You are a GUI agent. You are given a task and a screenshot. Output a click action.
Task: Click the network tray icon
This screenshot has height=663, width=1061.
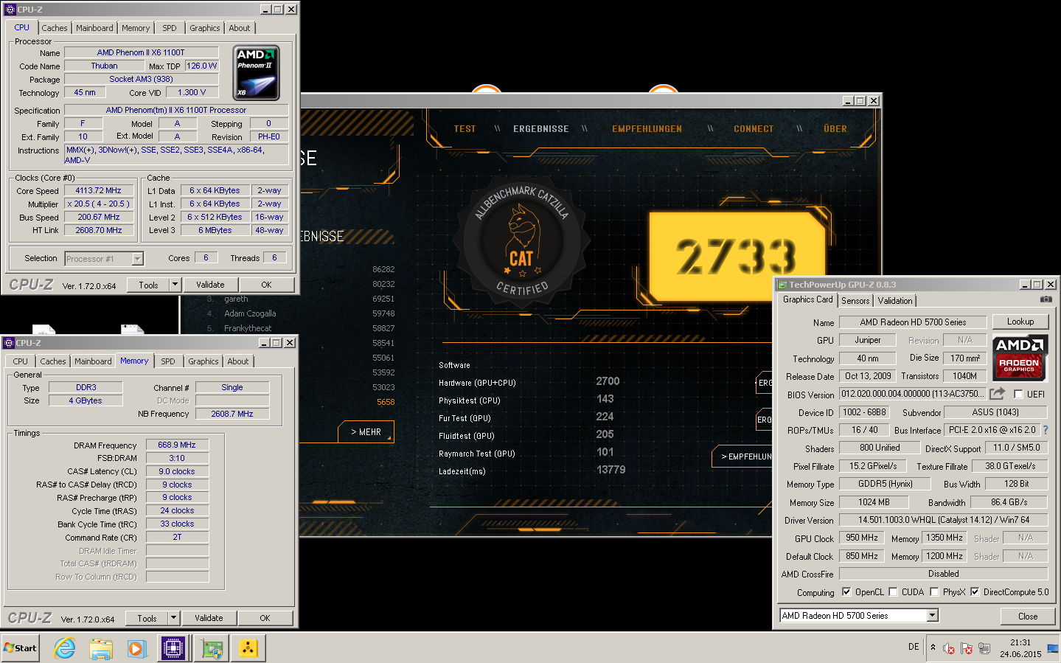click(x=984, y=649)
